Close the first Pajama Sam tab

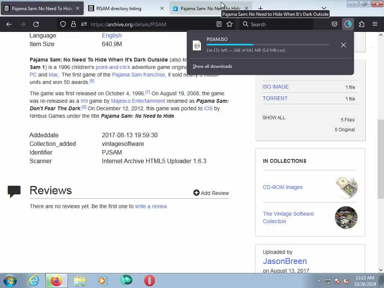(78, 8)
